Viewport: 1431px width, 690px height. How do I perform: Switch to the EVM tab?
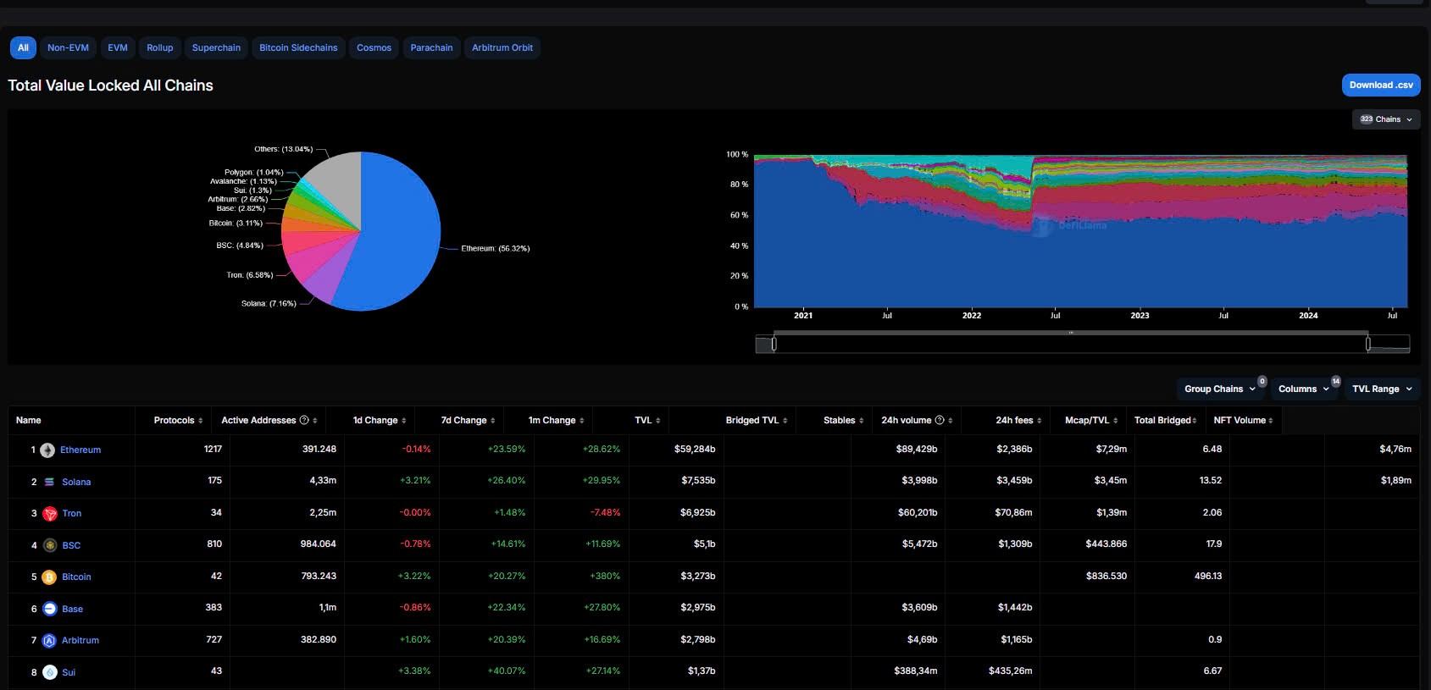(118, 47)
